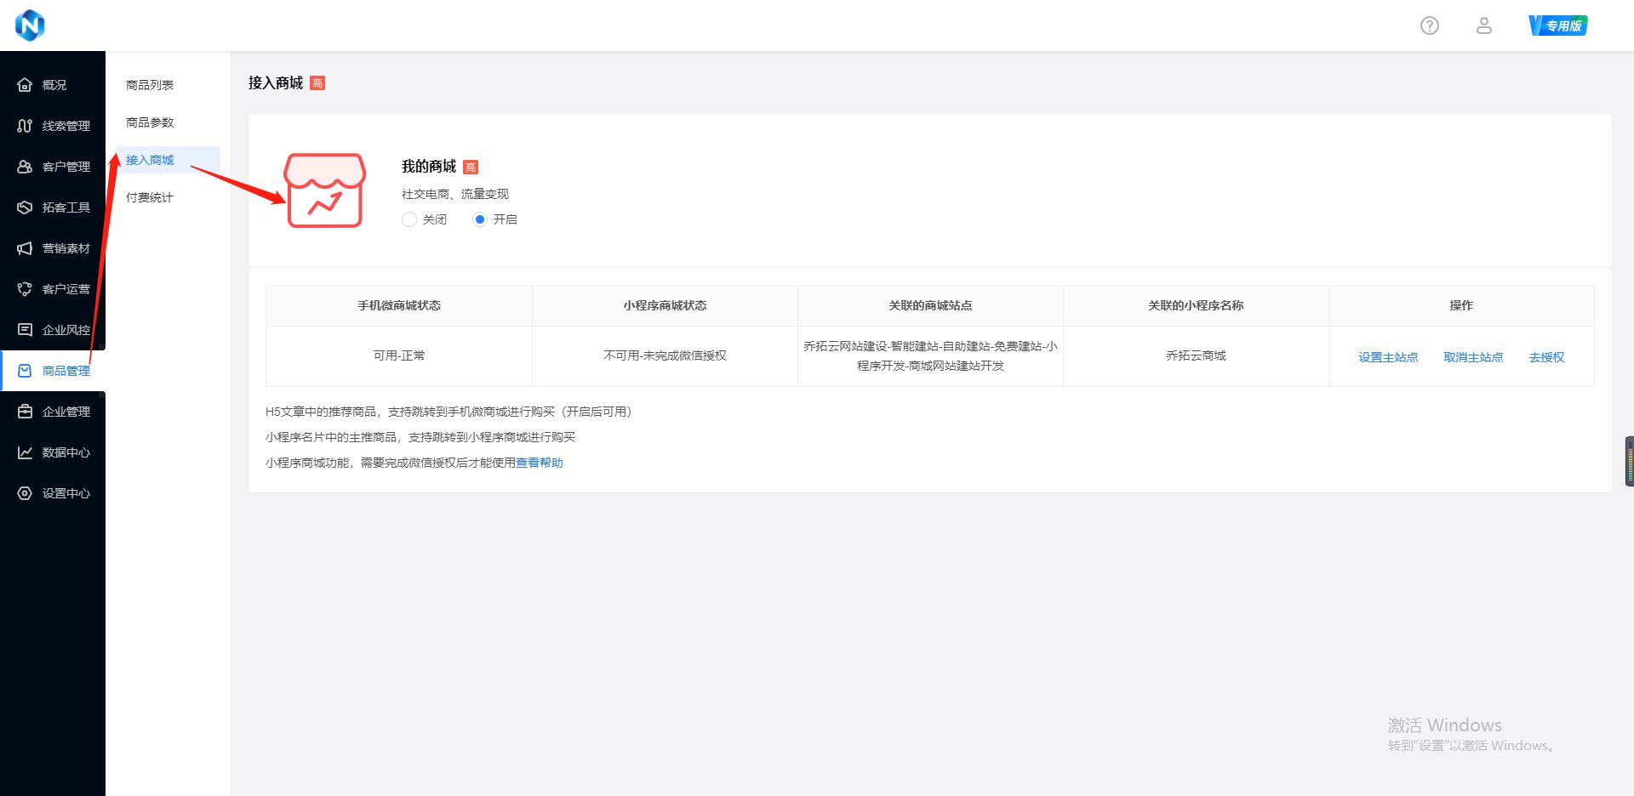Click the red storefront mall illustration
The image size is (1634, 796).
tap(325, 190)
